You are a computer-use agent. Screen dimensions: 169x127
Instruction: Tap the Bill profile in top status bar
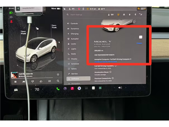(x=72, y=9)
